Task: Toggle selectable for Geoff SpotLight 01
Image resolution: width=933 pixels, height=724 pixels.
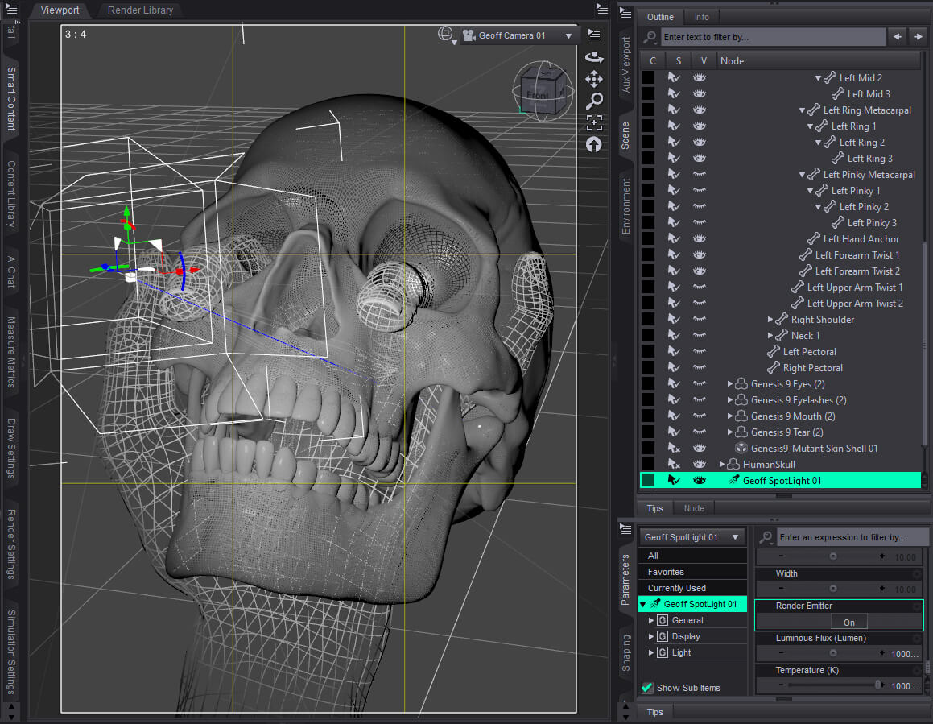Action: pyautogui.click(x=674, y=480)
